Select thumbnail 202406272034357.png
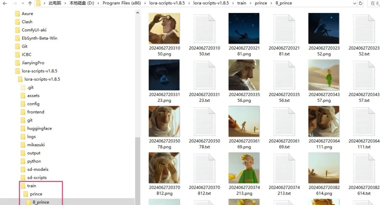This screenshot has width=380, height=205. click(324, 75)
